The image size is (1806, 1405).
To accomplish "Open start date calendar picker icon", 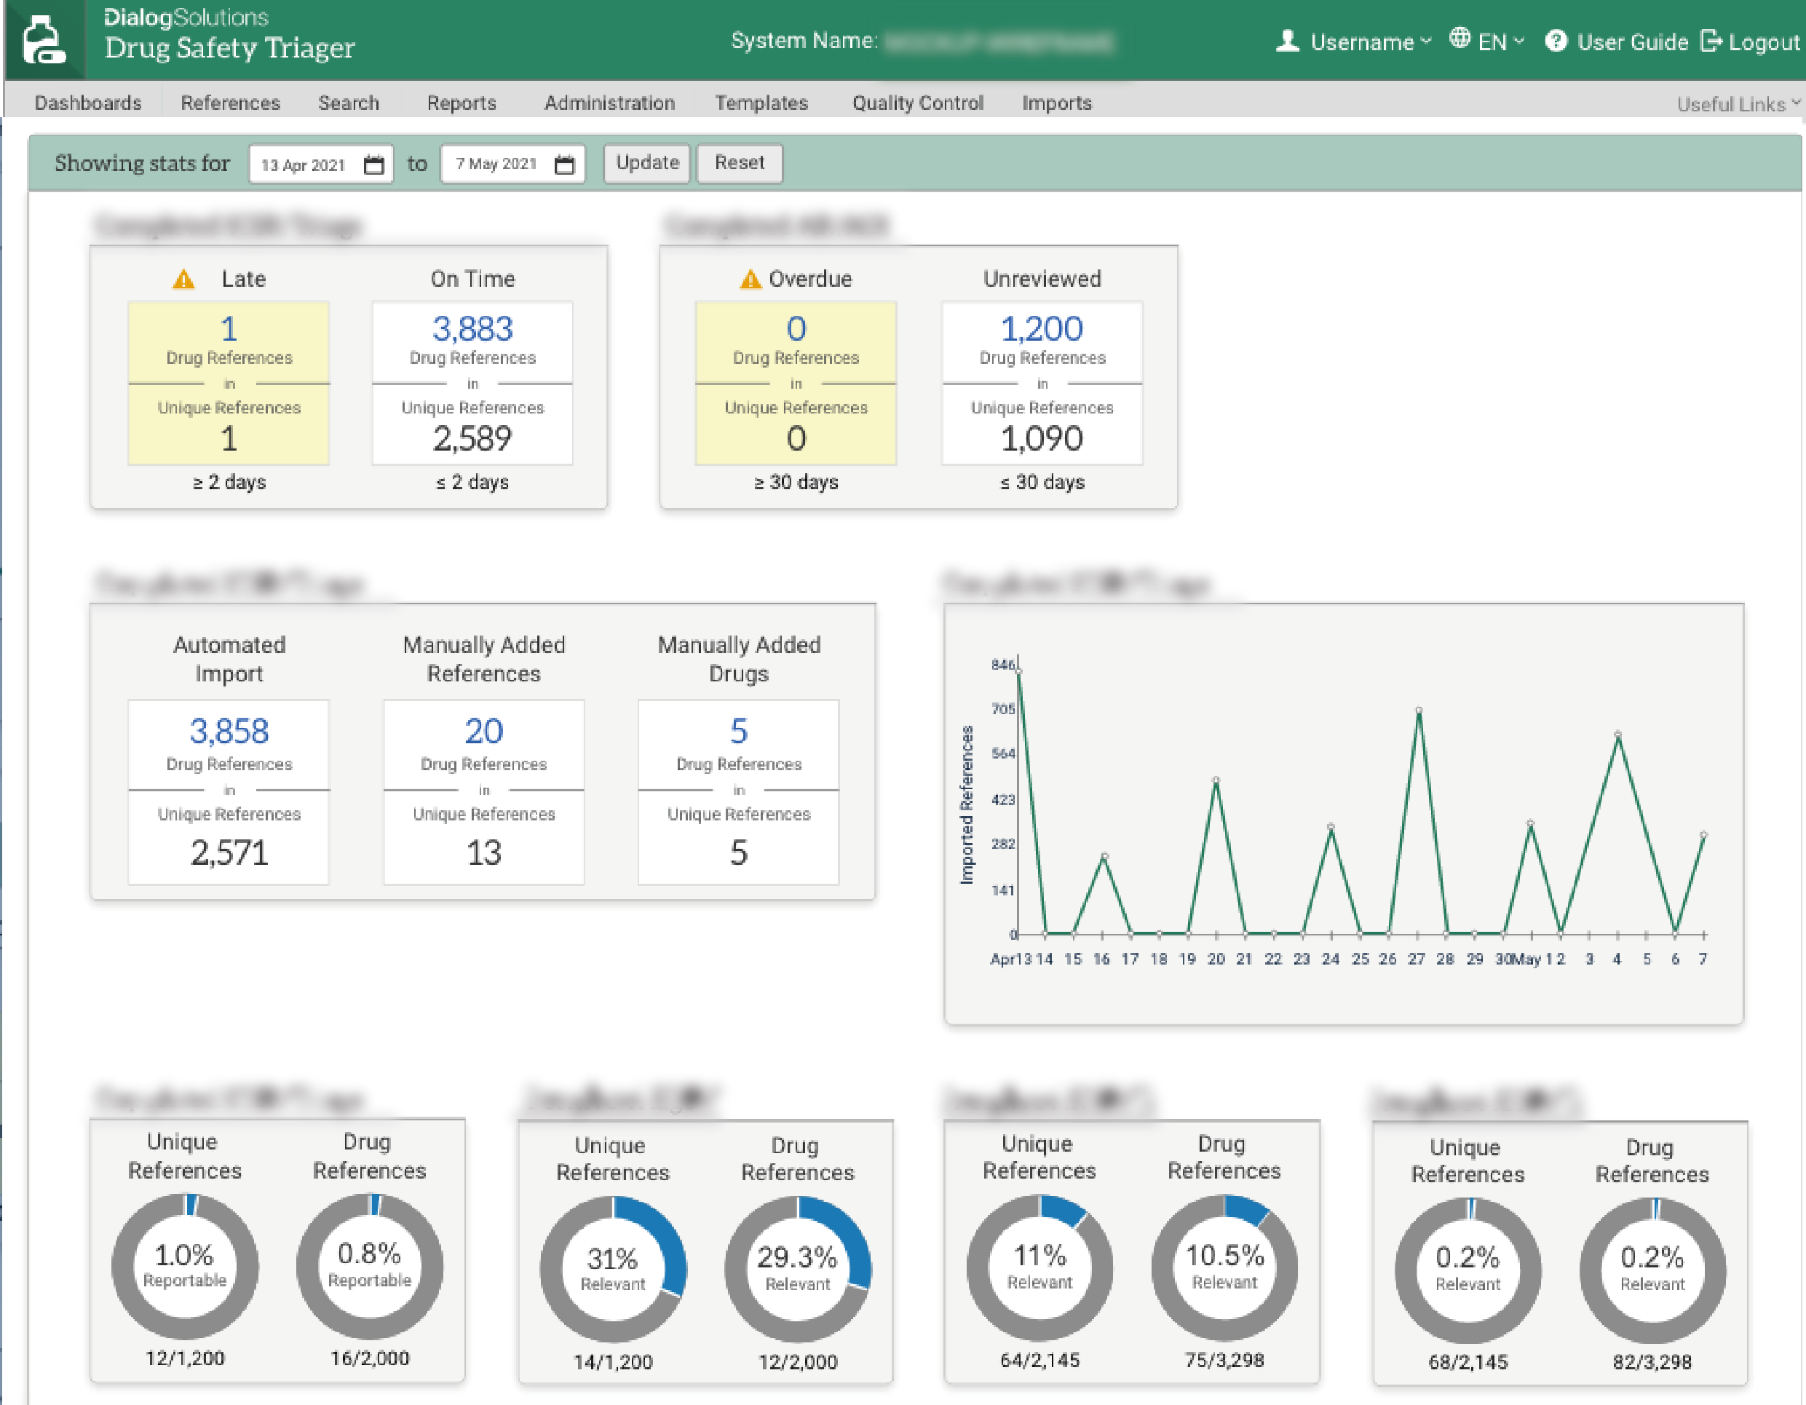I will pyautogui.click(x=373, y=165).
